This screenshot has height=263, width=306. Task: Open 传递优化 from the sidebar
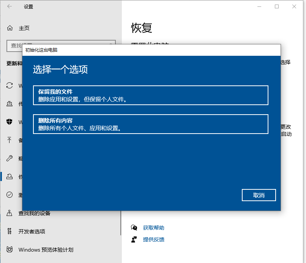(x=9, y=104)
